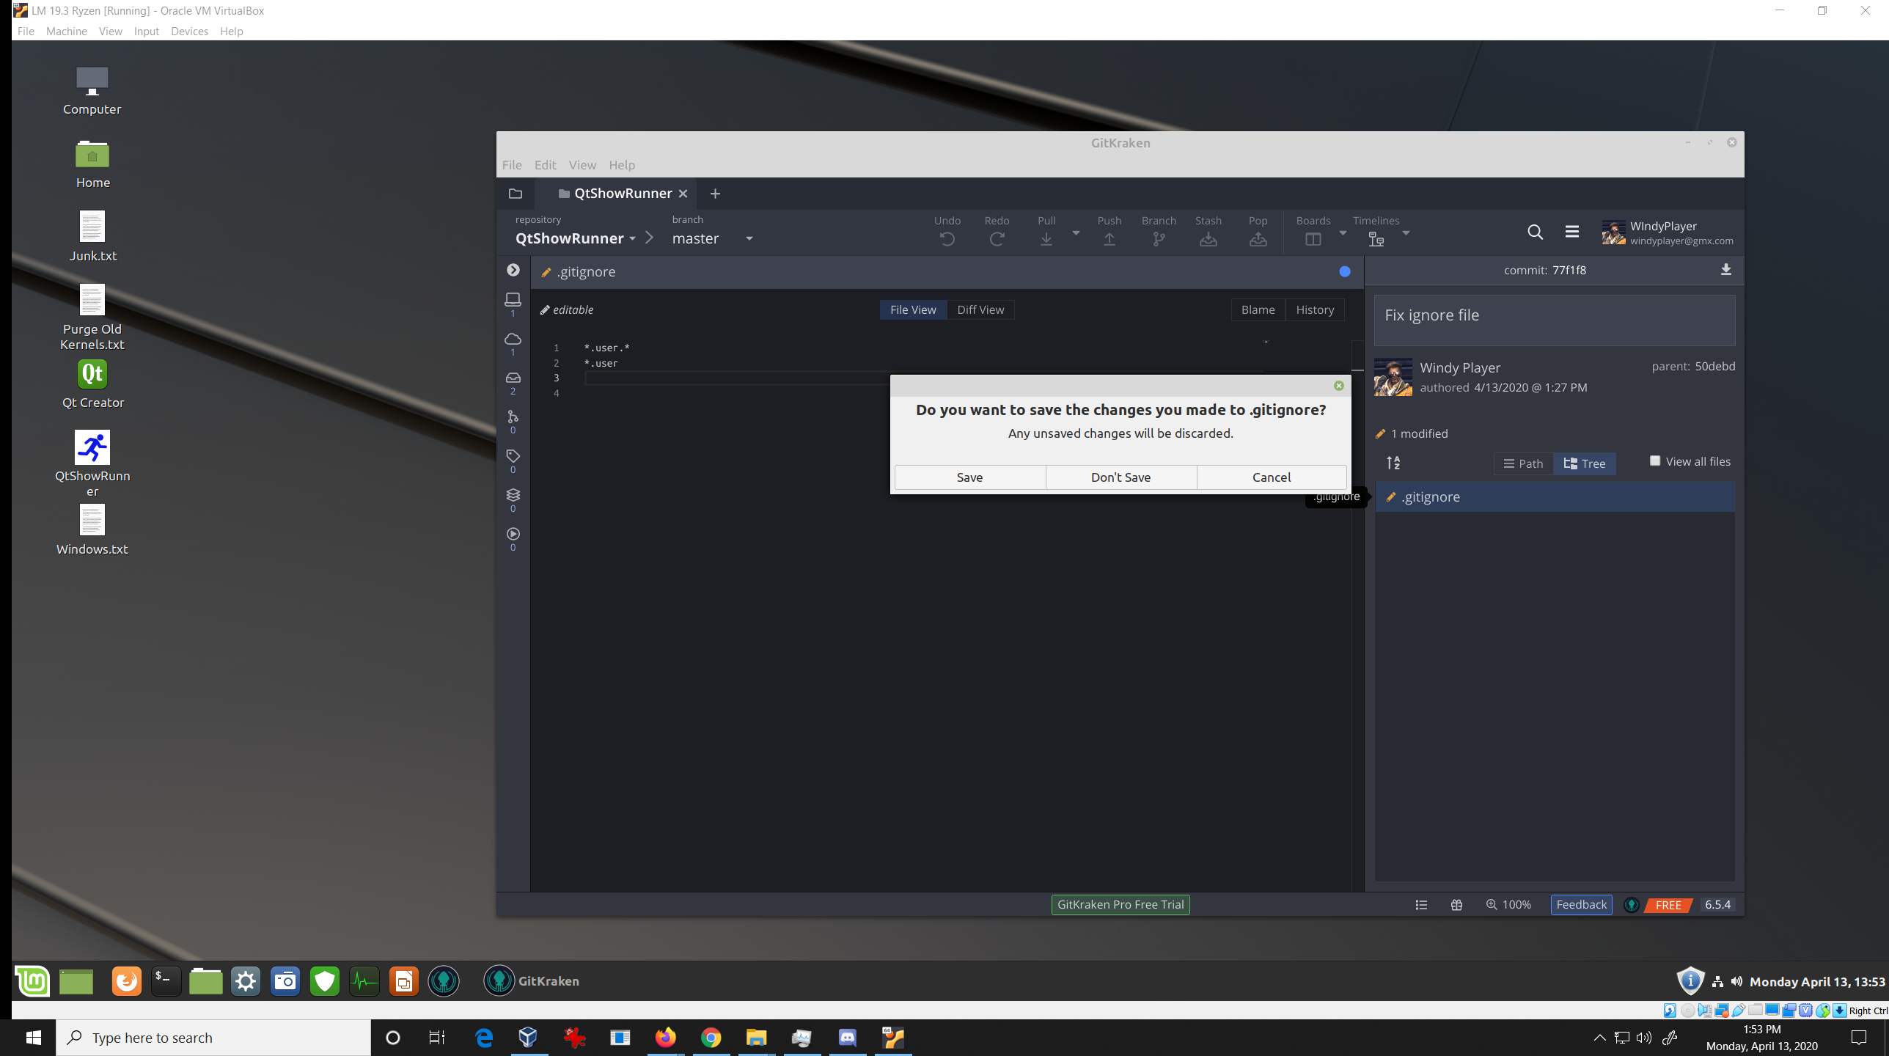The width and height of the screenshot is (1889, 1056).
Task: Open the Edit menu in GitKraken
Action: pyautogui.click(x=544, y=165)
